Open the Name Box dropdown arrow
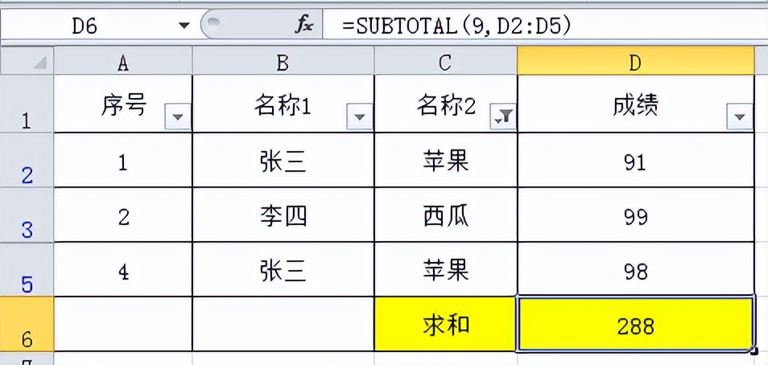768x365 pixels. (x=184, y=26)
